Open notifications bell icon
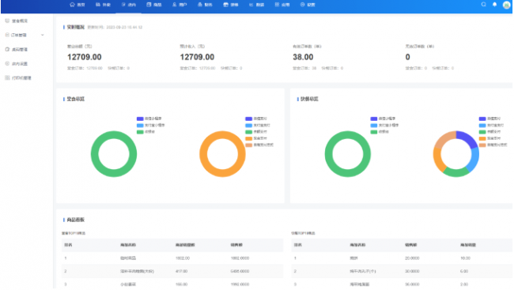 [495, 5]
